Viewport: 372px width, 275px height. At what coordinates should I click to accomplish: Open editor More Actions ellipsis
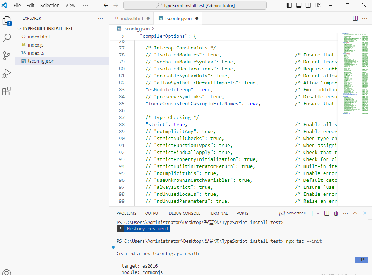365,18
